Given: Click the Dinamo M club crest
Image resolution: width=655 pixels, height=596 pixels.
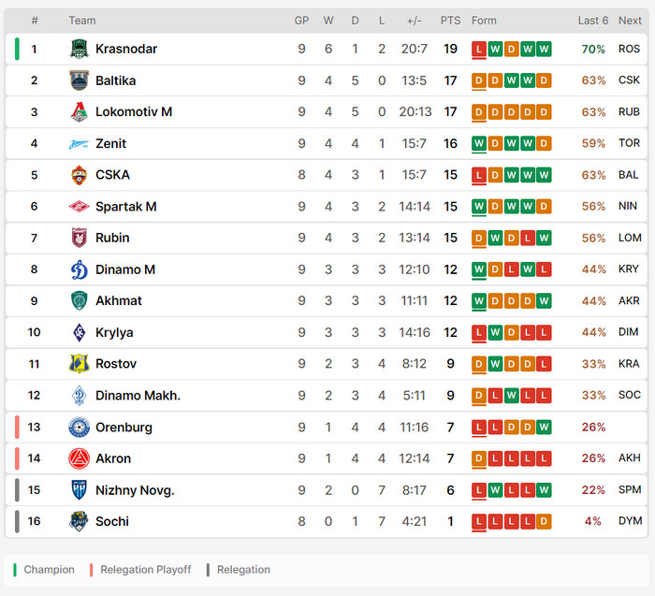Looking at the screenshot, I should (80, 269).
